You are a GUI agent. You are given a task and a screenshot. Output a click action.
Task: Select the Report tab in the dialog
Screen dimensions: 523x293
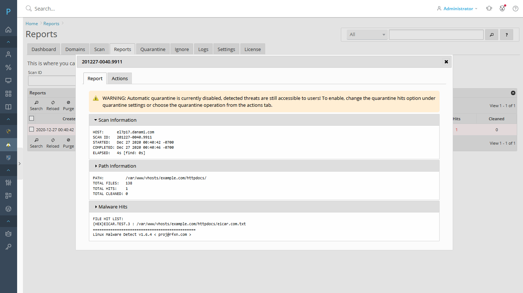pos(95,78)
